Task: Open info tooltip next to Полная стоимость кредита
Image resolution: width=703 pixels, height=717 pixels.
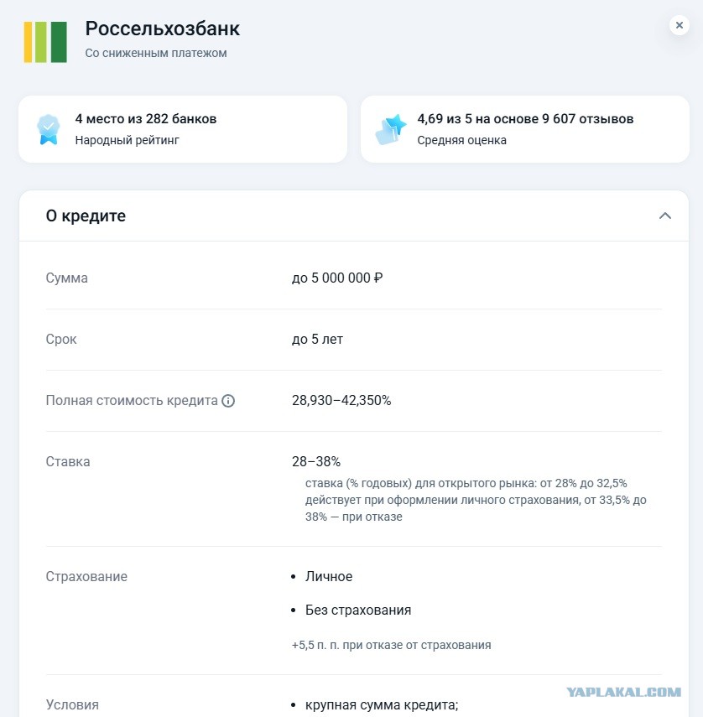Action: [x=228, y=401]
